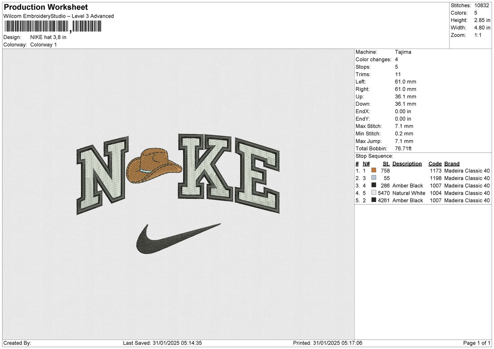The height and width of the screenshot is (349, 494).
Task: Click thread code '1004'
Action: pos(436,193)
